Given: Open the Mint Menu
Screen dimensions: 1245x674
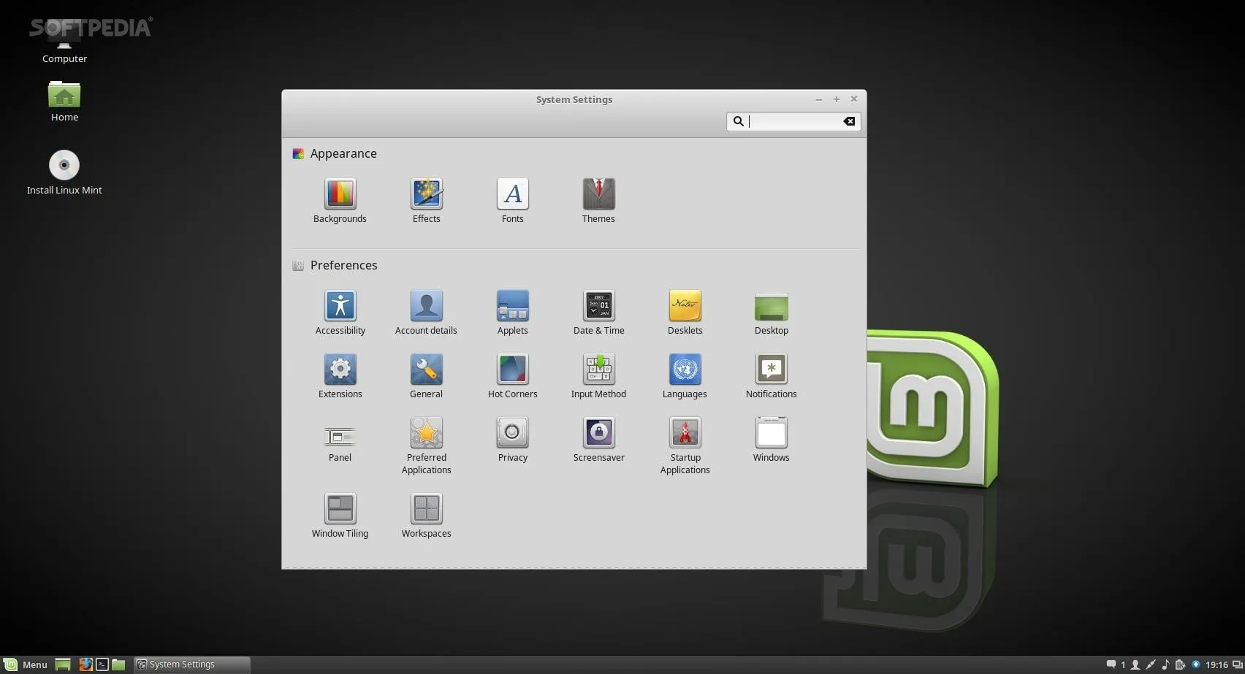Looking at the screenshot, I should pos(28,665).
